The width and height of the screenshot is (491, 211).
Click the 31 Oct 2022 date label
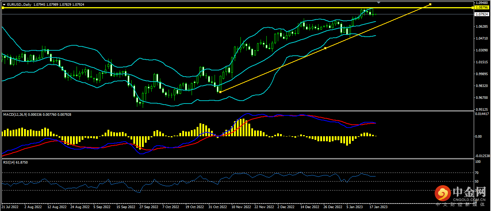pyautogui.click(x=218, y=207)
